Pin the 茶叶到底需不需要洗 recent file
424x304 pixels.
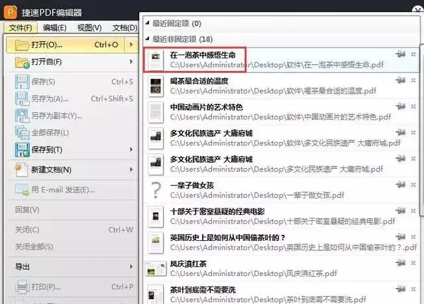(401, 289)
